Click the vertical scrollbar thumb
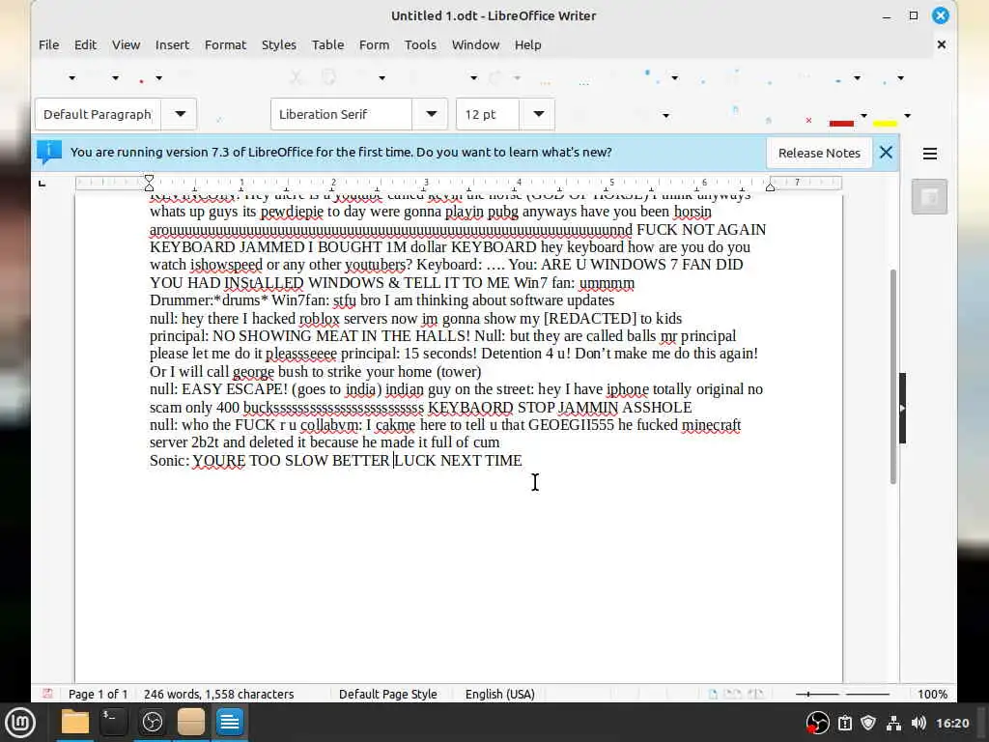Viewport: 989px width, 742px height. (x=893, y=377)
